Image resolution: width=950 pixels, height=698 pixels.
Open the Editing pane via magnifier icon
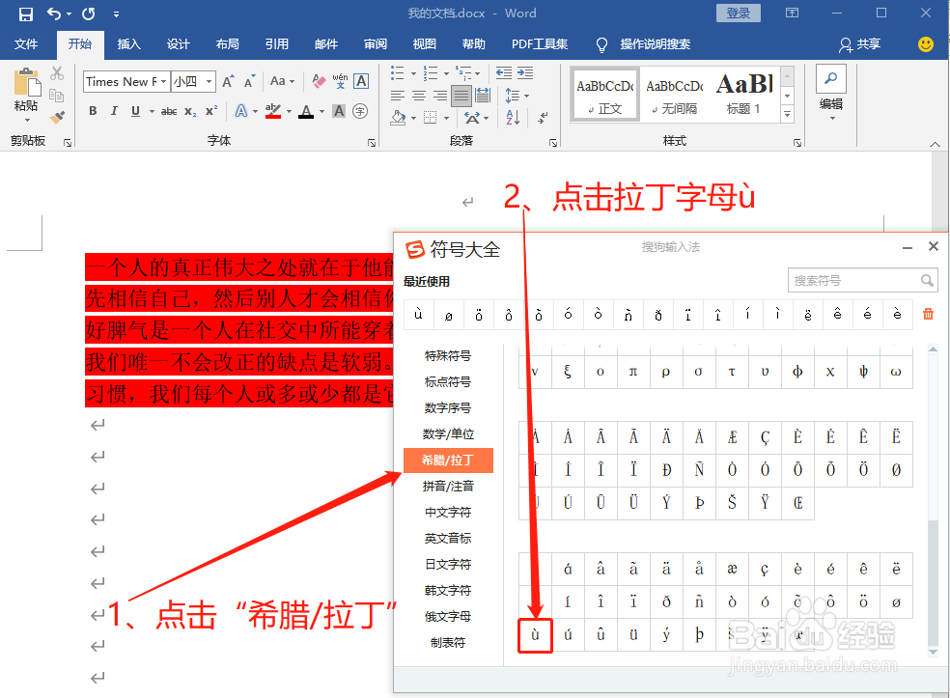tap(831, 77)
